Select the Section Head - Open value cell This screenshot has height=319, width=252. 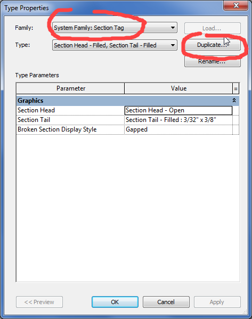coord(178,110)
